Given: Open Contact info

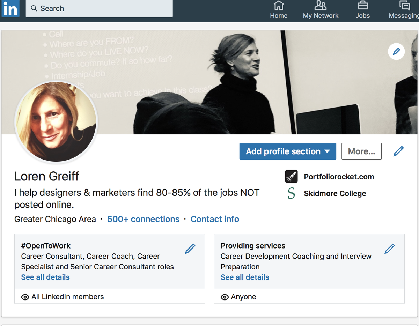Looking at the screenshot, I should (215, 219).
